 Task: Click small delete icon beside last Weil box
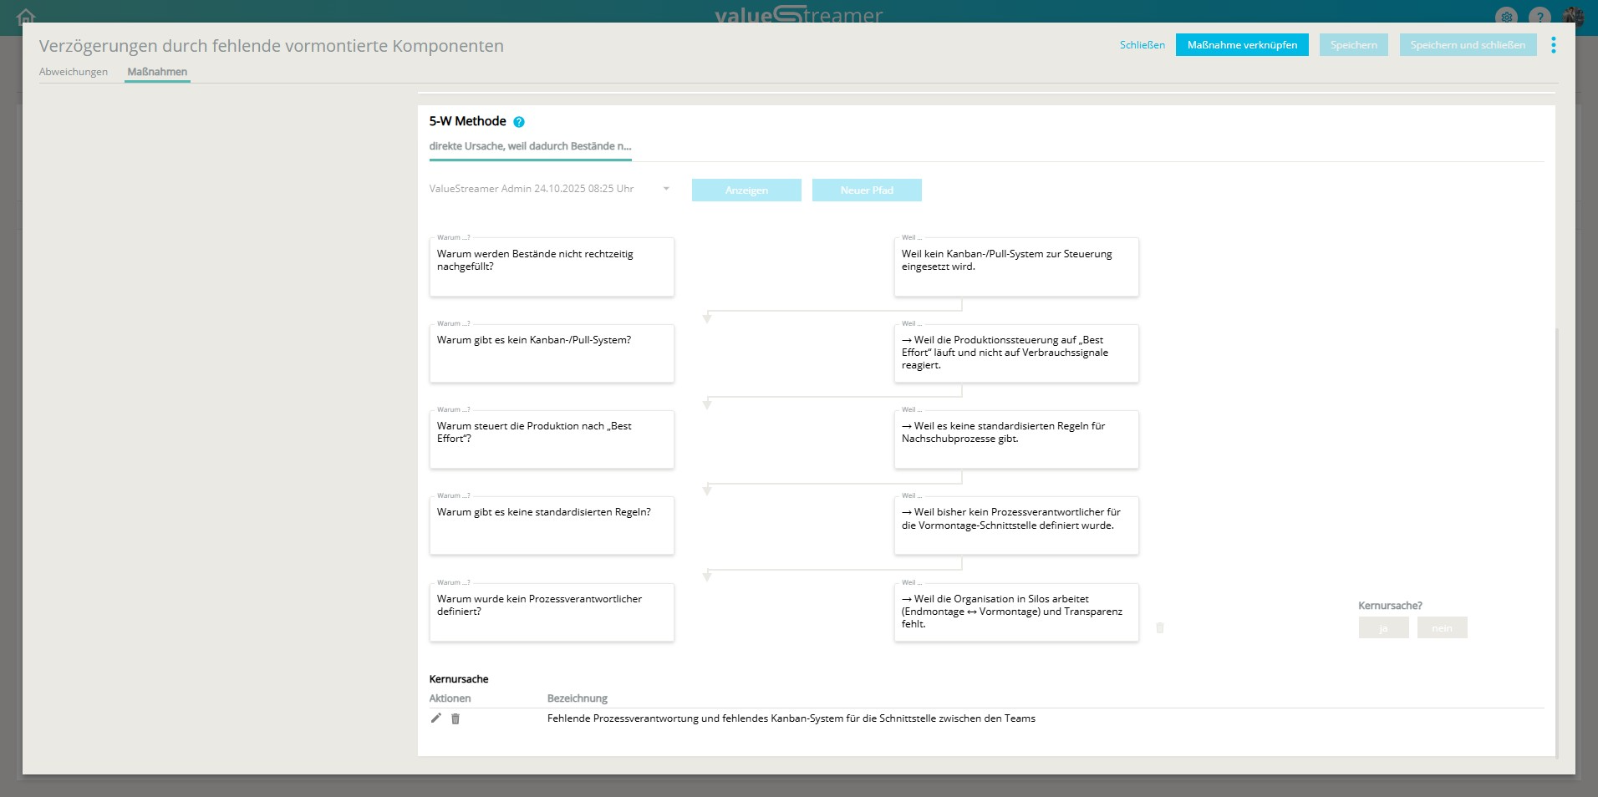(x=1160, y=627)
